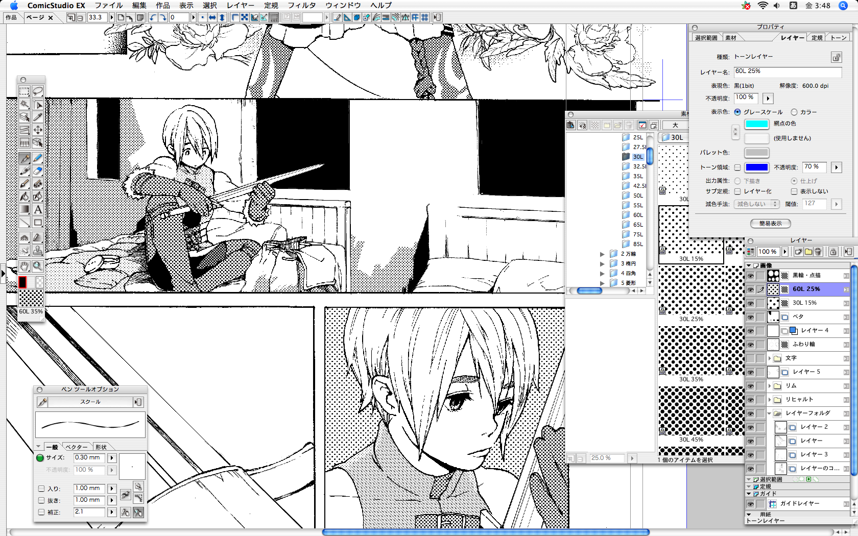Viewport: 858px width, 536px height.
Task: Click the 大 size button in materials
Action: pyautogui.click(x=675, y=126)
